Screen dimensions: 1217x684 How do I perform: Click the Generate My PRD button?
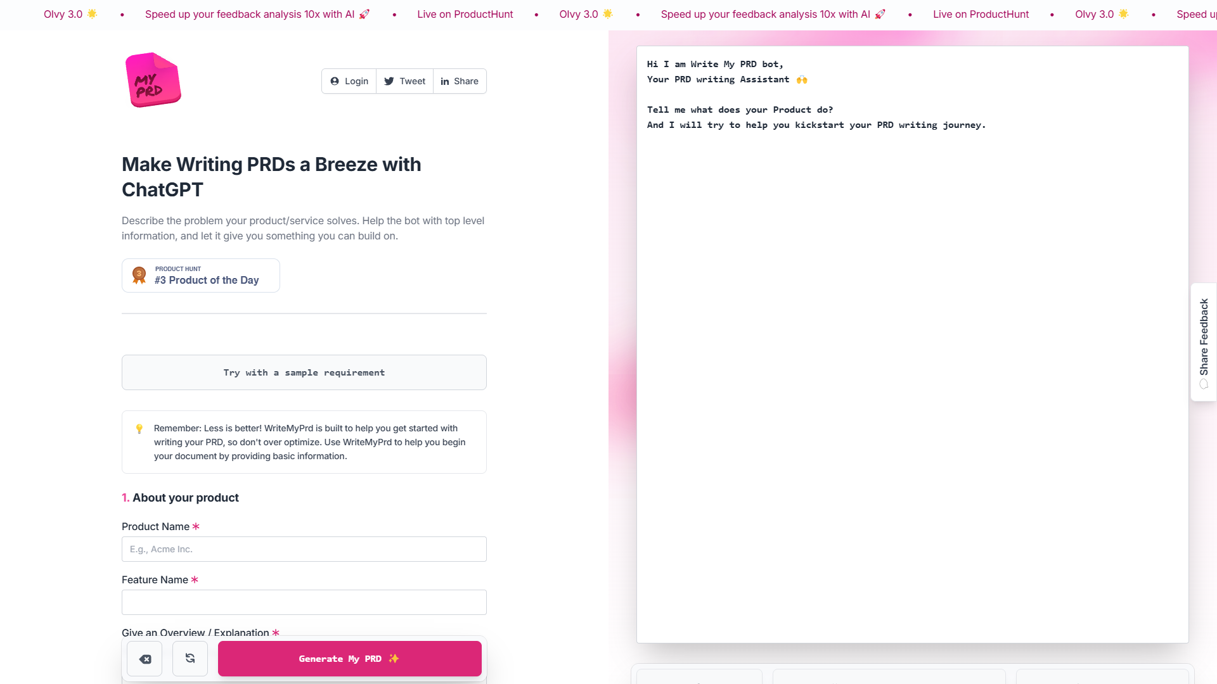click(x=349, y=659)
